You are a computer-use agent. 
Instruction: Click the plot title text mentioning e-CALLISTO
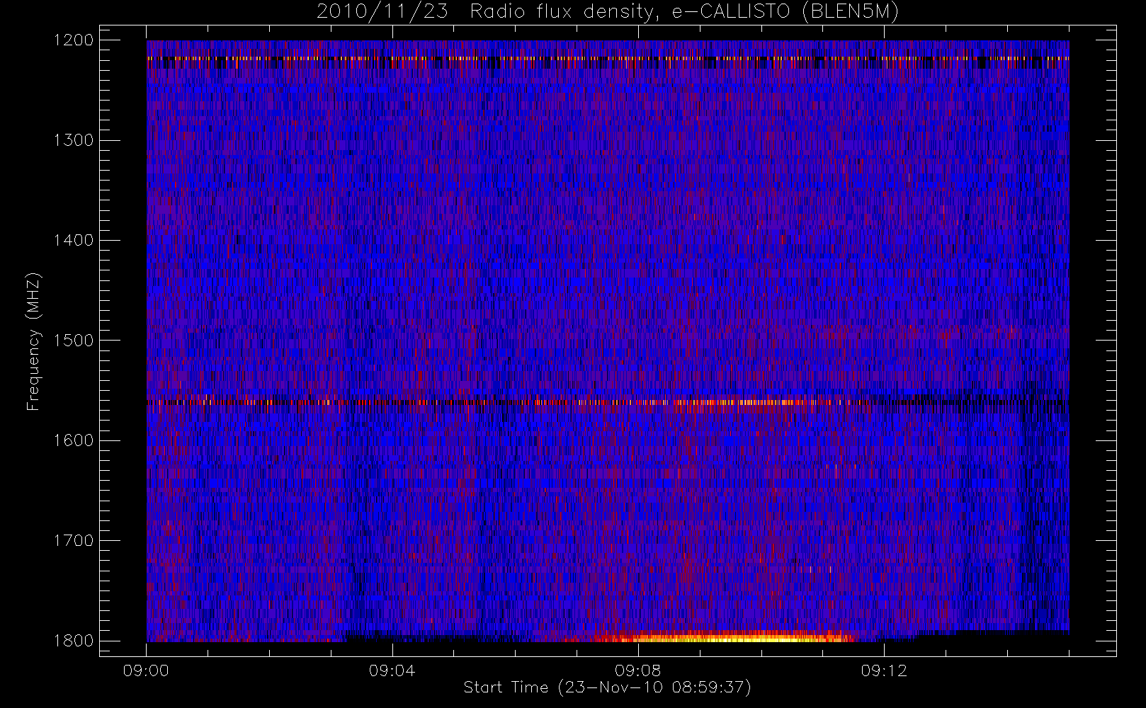pos(608,11)
